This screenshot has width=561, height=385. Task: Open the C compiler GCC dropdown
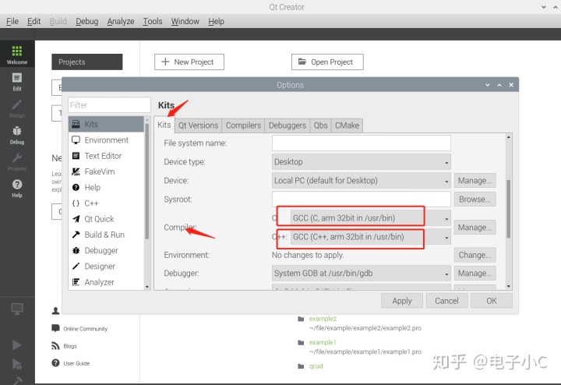click(x=370, y=218)
